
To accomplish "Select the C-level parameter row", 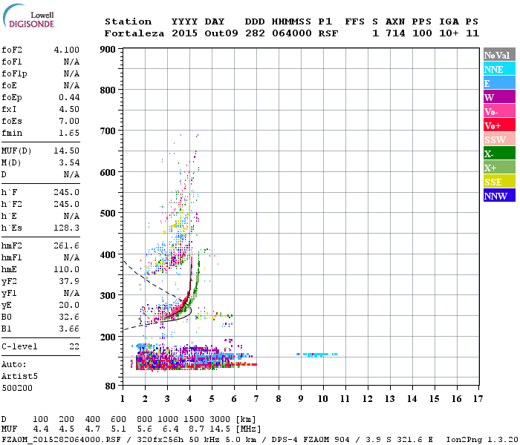I will (x=41, y=346).
